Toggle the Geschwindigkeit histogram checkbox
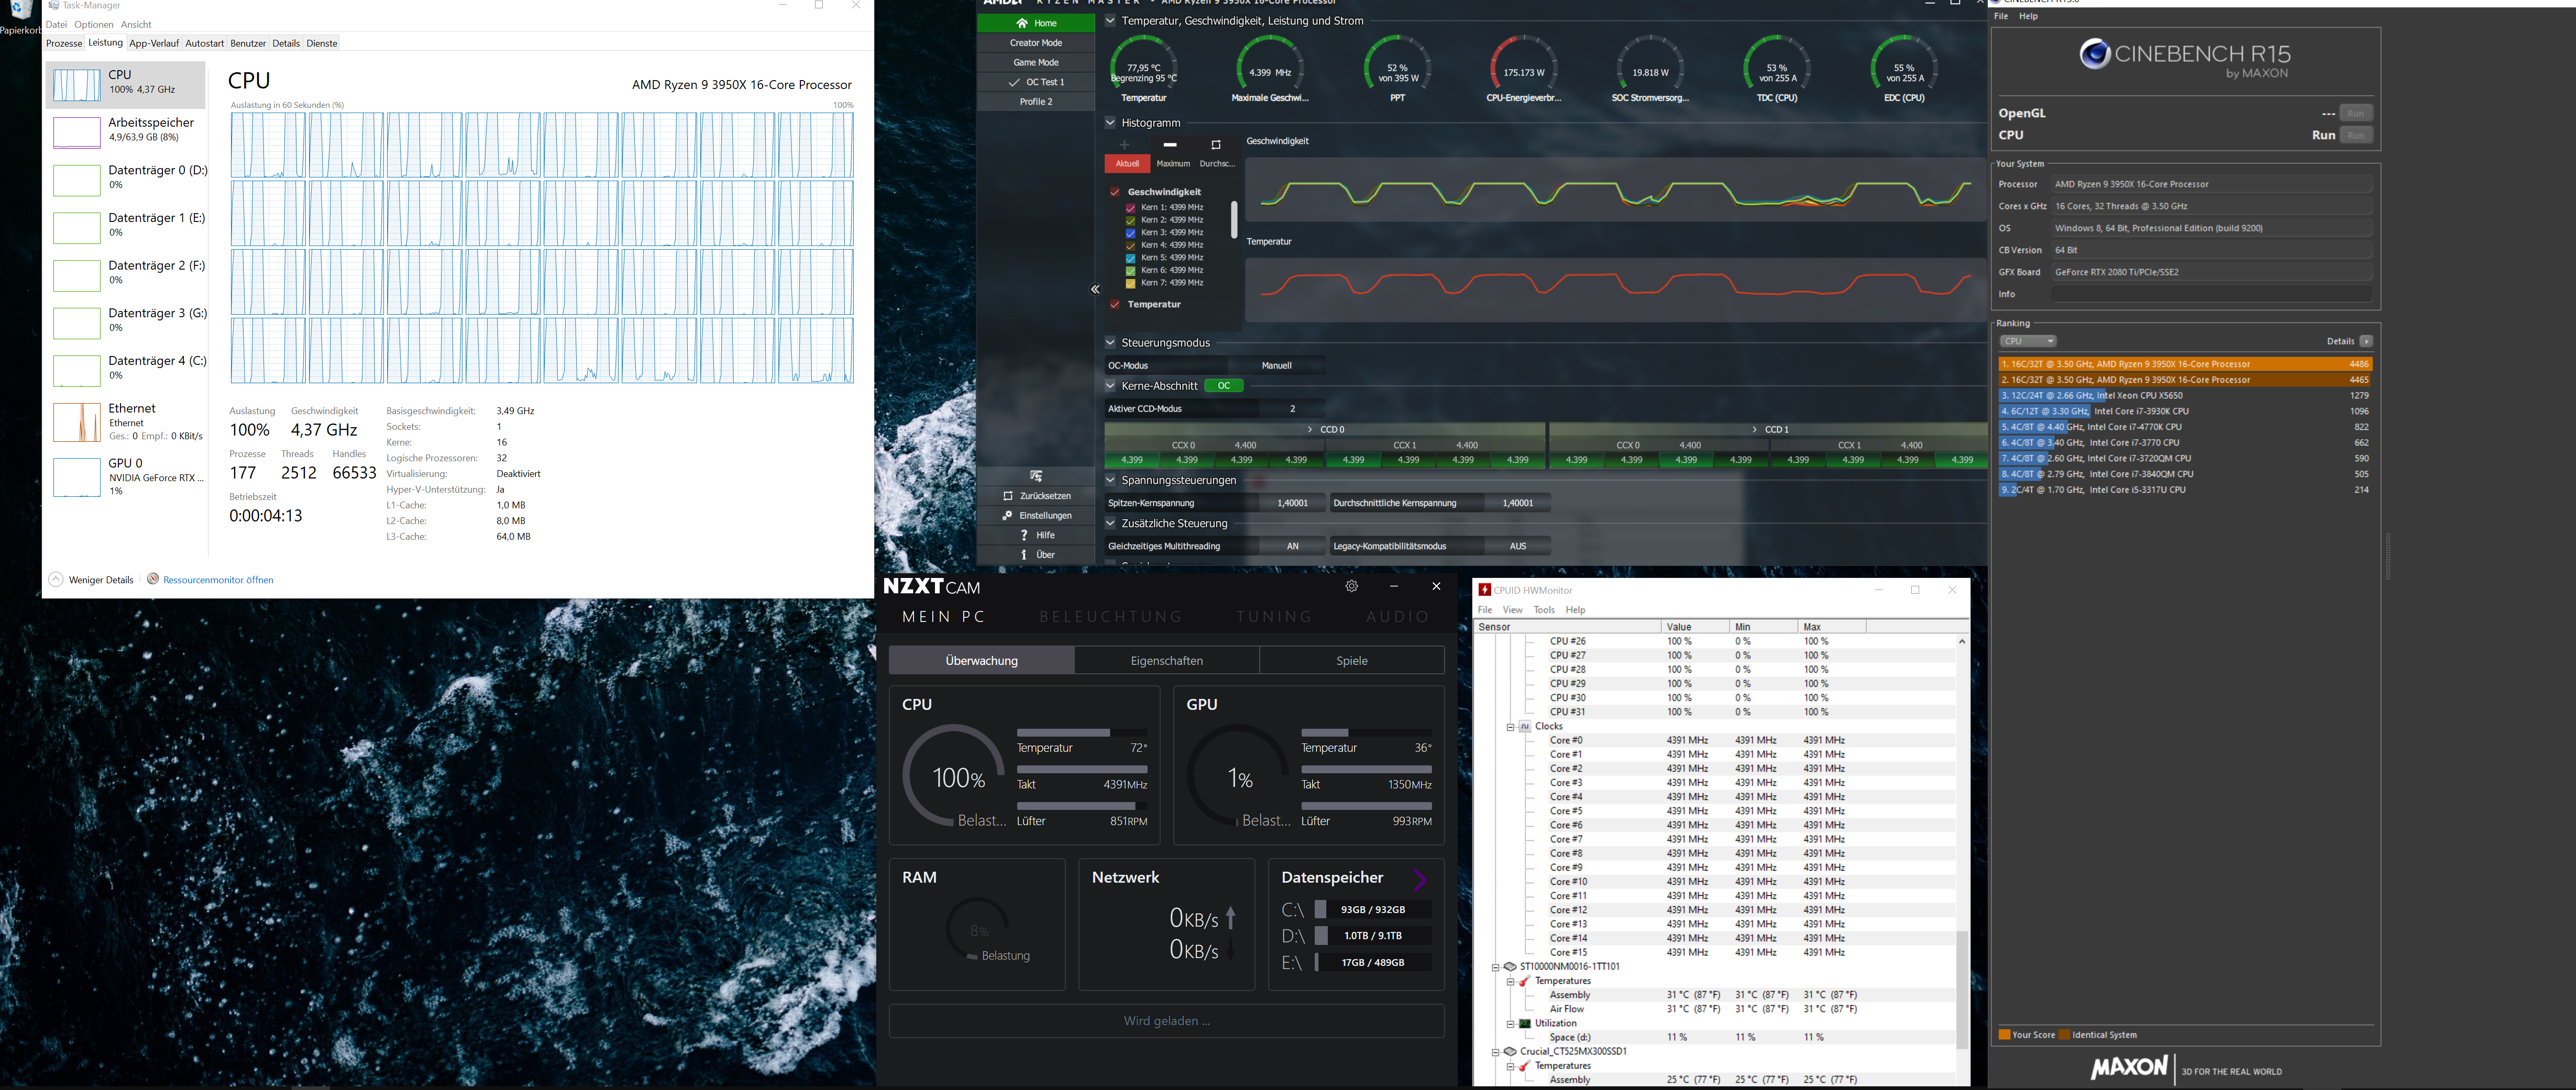This screenshot has width=2576, height=1090. click(1114, 192)
